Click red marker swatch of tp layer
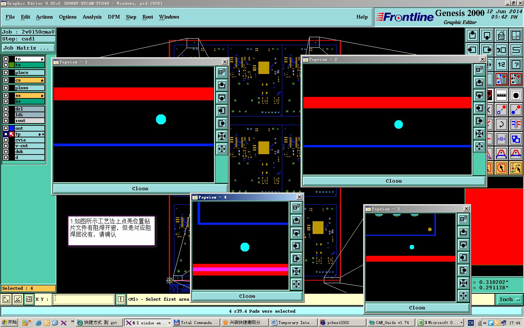Screen dimensions: 524x328 tap(12, 134)
